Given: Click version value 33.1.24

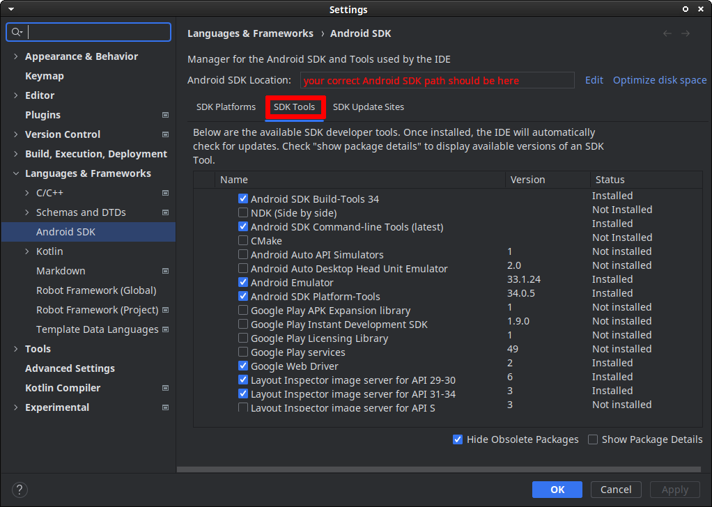Looking at the screenshot, I should [x=524, y=279].
